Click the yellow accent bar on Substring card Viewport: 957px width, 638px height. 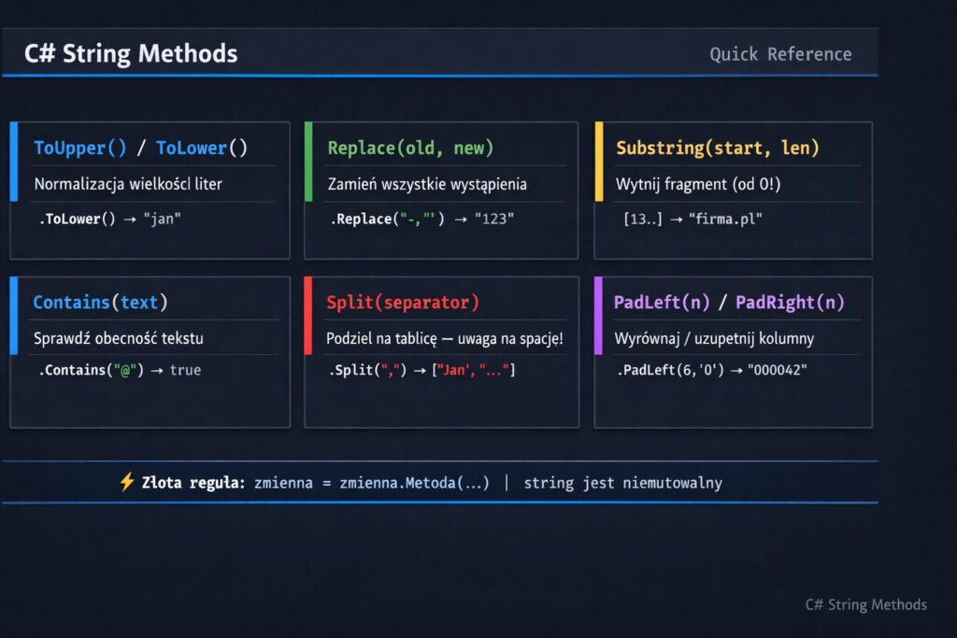point(598,161)
